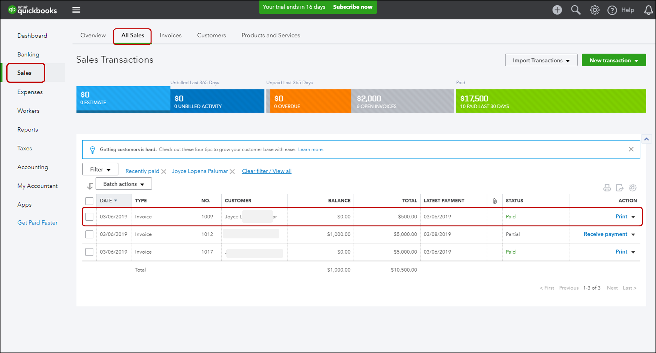Click the batch arrow icon beside Batch actions
The height and width of the screenshot is (353, 656).
pos(90,186)
